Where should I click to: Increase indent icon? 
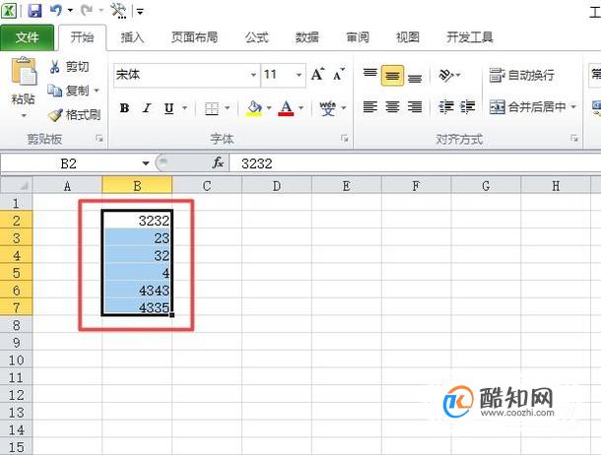(468, 106)
